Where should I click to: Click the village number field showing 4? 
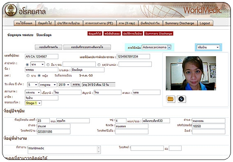click(x=121, y=121)
